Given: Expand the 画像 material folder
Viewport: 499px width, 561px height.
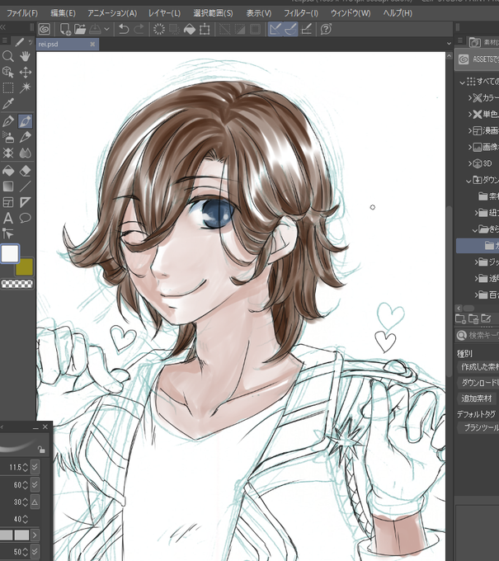Looking at the screenshot, I should click(470, 147).
